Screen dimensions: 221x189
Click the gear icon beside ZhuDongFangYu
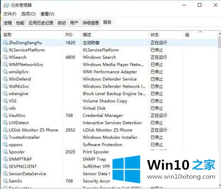5,43
